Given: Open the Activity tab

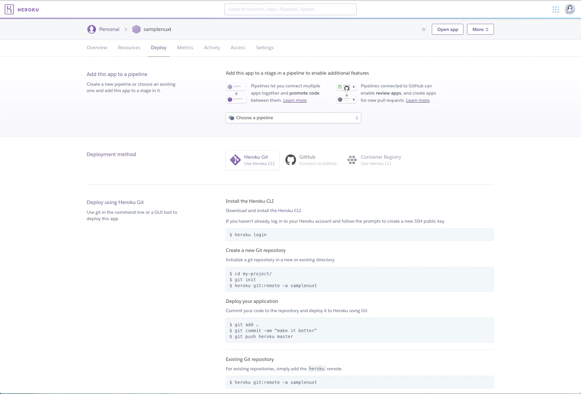Looking at the screenshot, I should (x=212, y=48).
